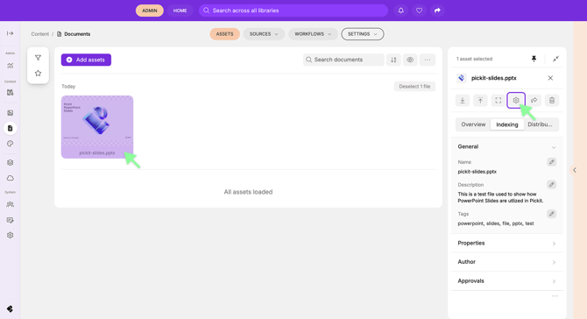Open the cloud icon in sidebar
Screen dimensions: 587x319
tap(11, 178)
